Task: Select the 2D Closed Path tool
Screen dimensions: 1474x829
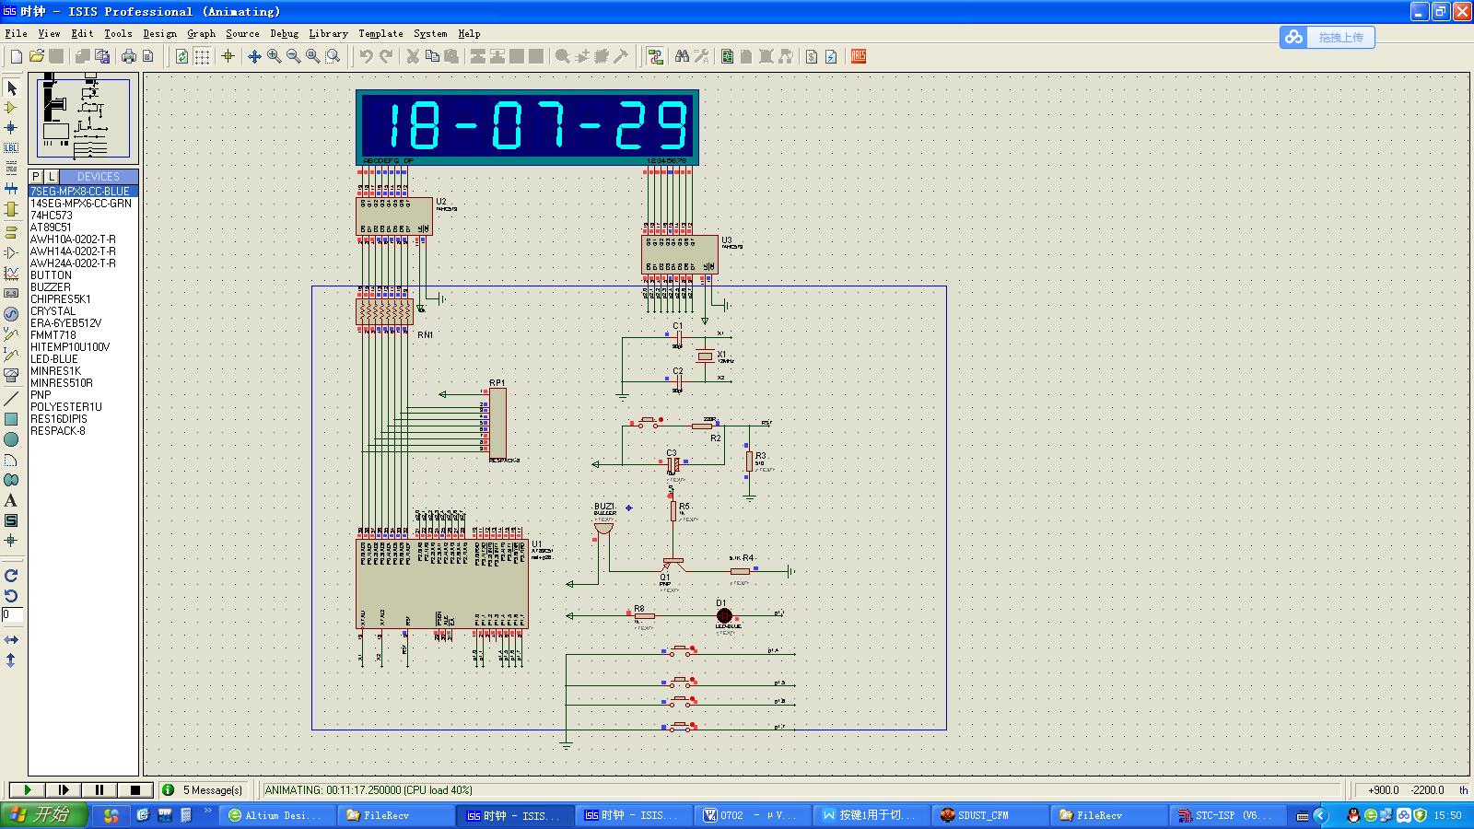Action: click(11, 480)
